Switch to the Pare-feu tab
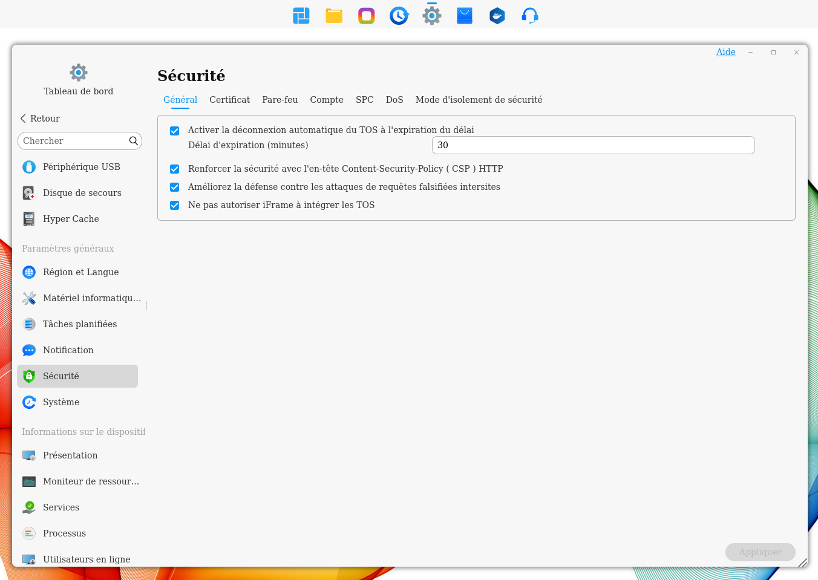The height and width of the screenshot is (580, 818). click(x=280, y=100)
